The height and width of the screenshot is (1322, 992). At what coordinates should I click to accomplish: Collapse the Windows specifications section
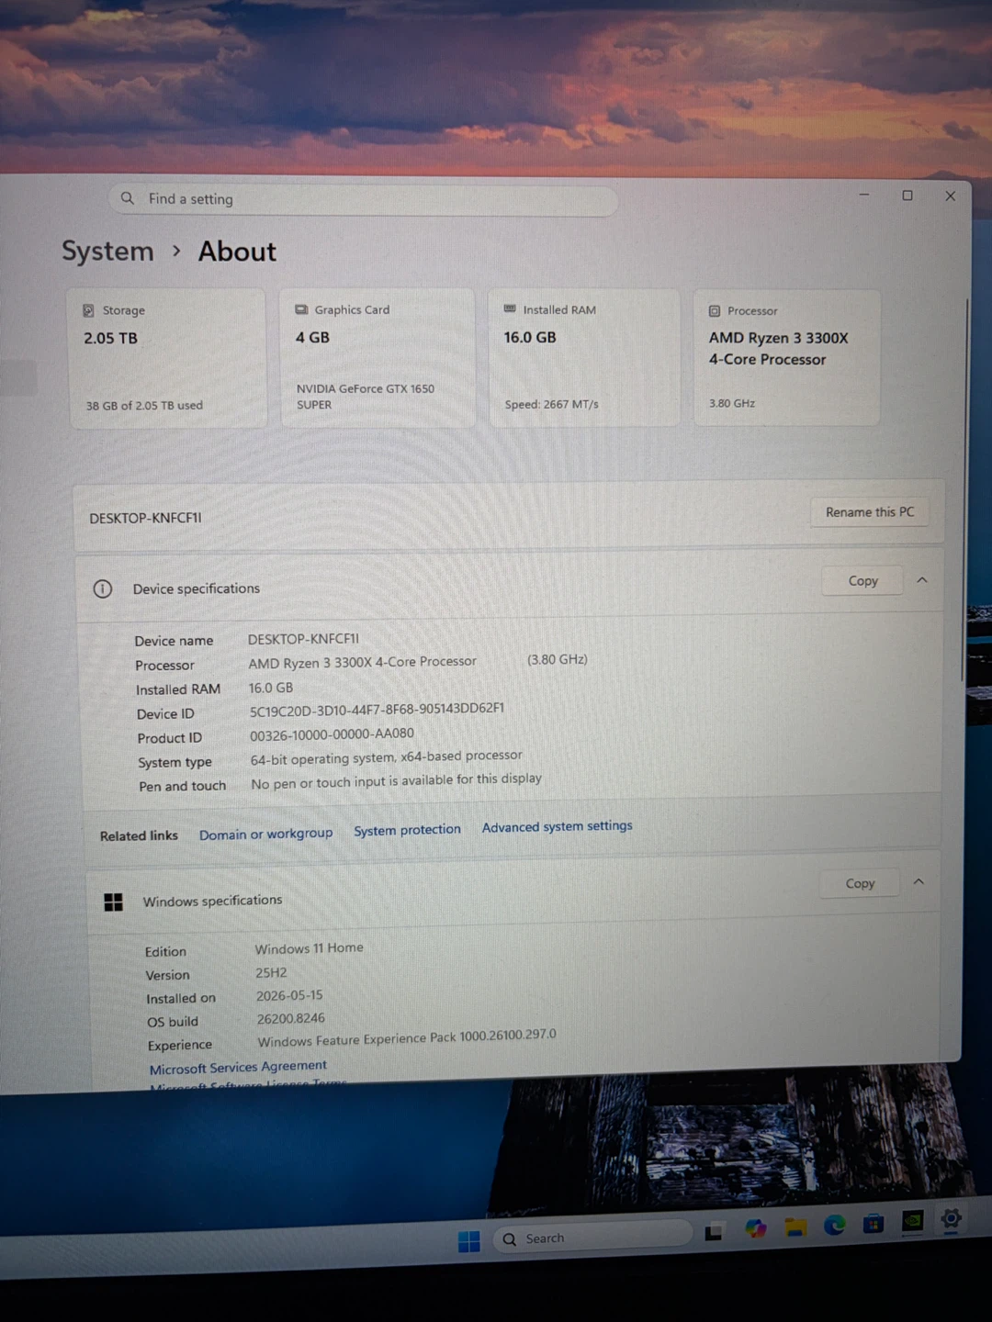coord(919,881)
